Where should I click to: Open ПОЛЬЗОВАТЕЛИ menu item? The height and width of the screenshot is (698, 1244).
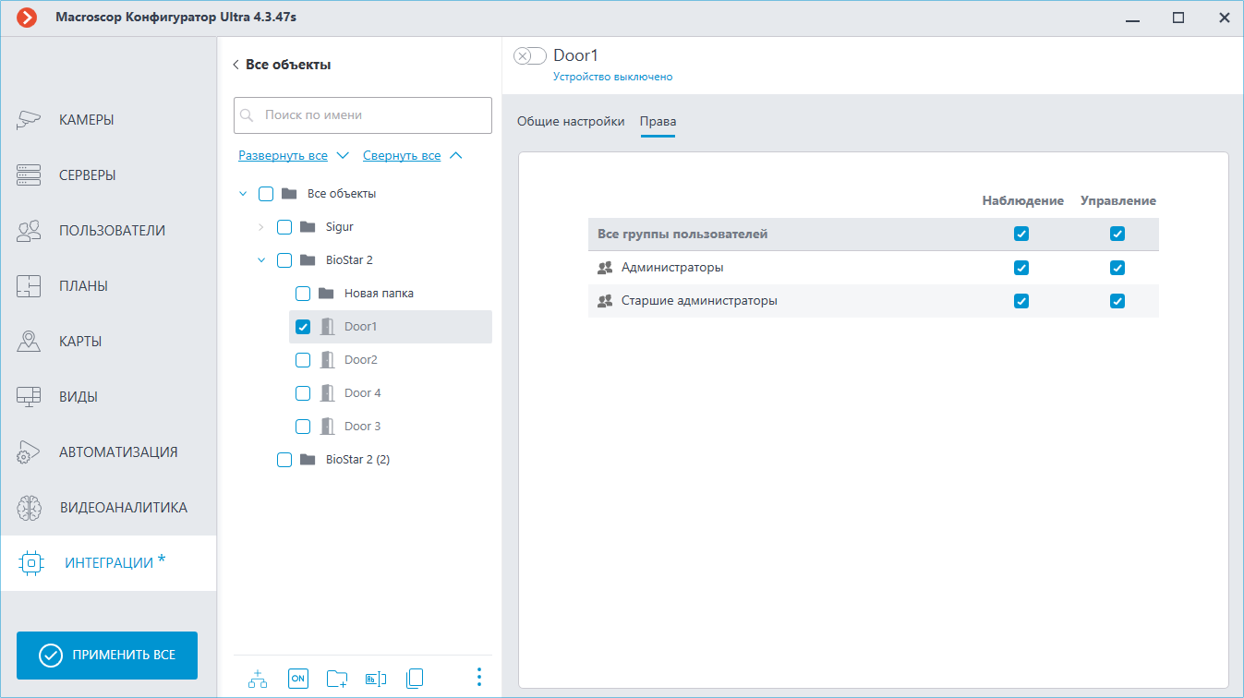109,231
